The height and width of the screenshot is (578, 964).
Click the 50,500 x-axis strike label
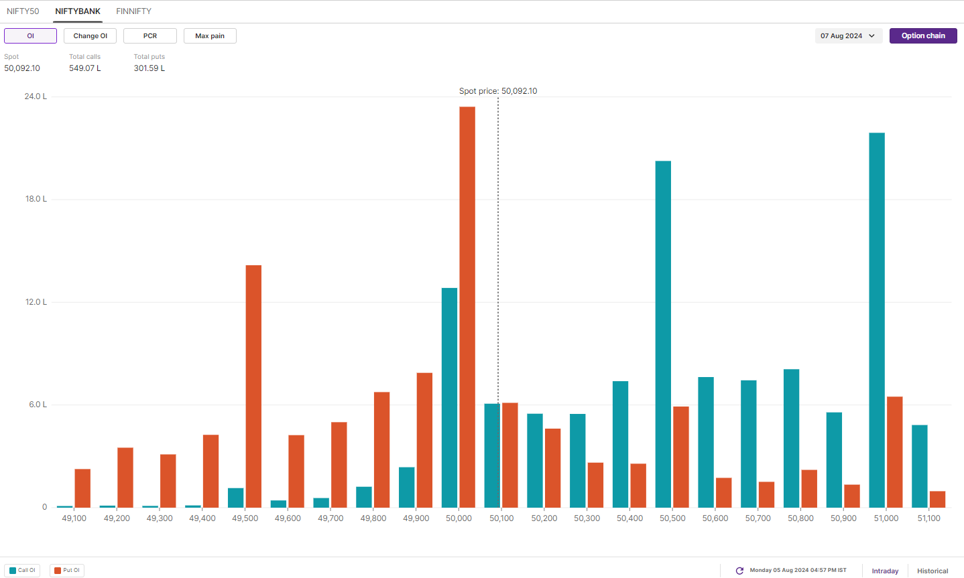click(672, 518)
